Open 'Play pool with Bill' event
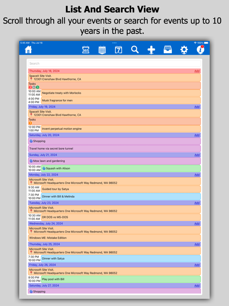The width and height of the screenshot is (229, 306). pos(121,279)
